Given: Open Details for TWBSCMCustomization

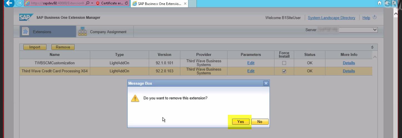Looking at the screenshot, I should click(349, 63).
